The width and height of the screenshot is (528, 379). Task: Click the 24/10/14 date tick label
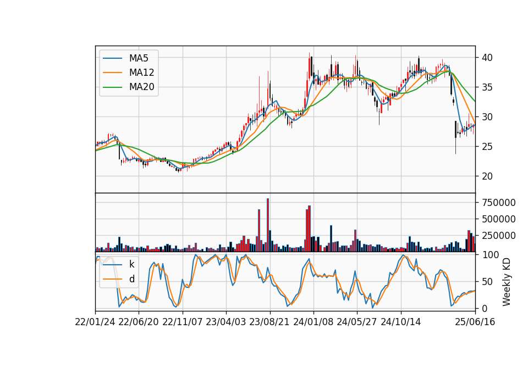[401, 322]
